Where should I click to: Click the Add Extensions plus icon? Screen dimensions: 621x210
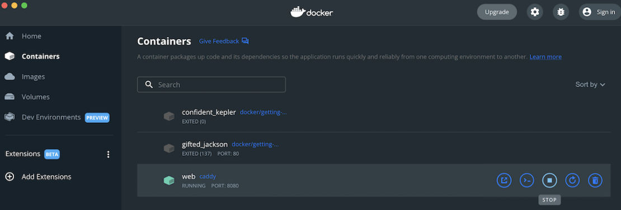10,177
